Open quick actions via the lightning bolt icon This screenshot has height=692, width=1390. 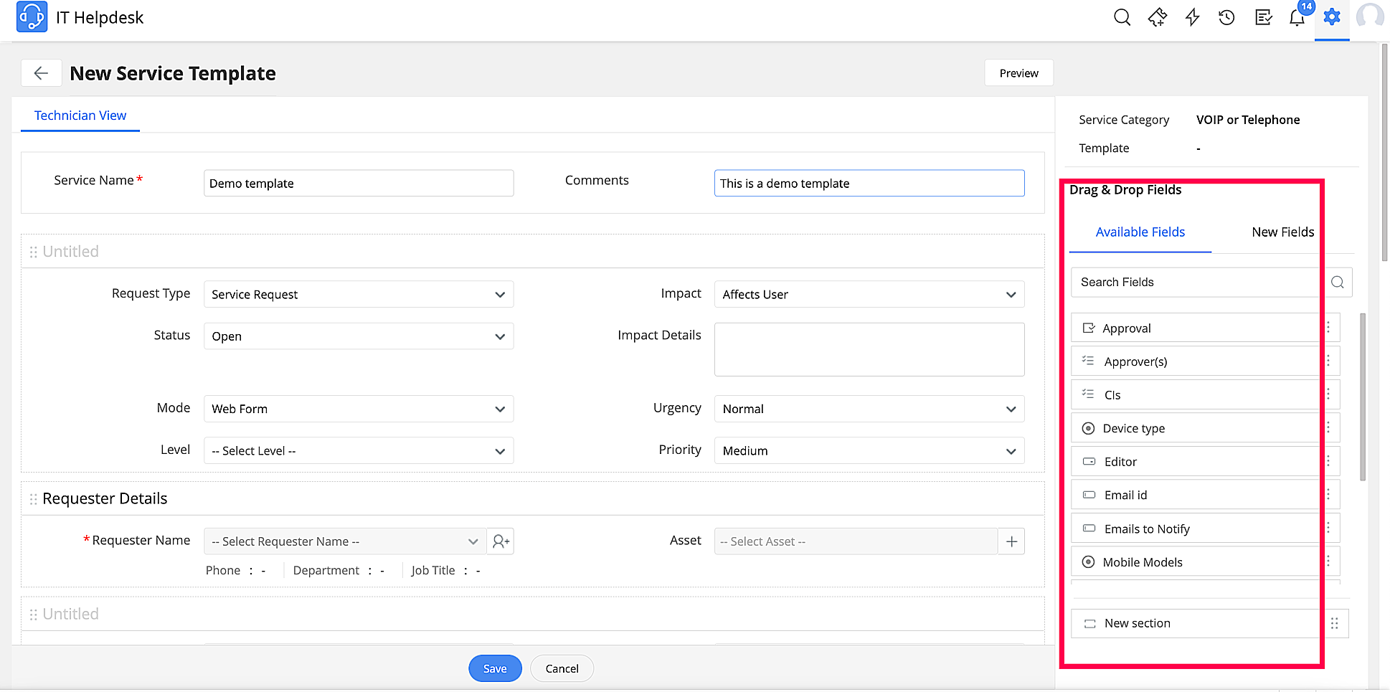(1191, 17)
